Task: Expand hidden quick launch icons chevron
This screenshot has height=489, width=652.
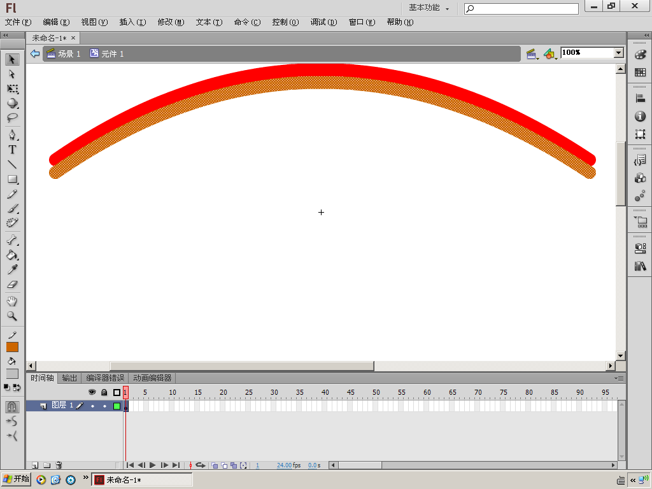Action: point(86,478)
